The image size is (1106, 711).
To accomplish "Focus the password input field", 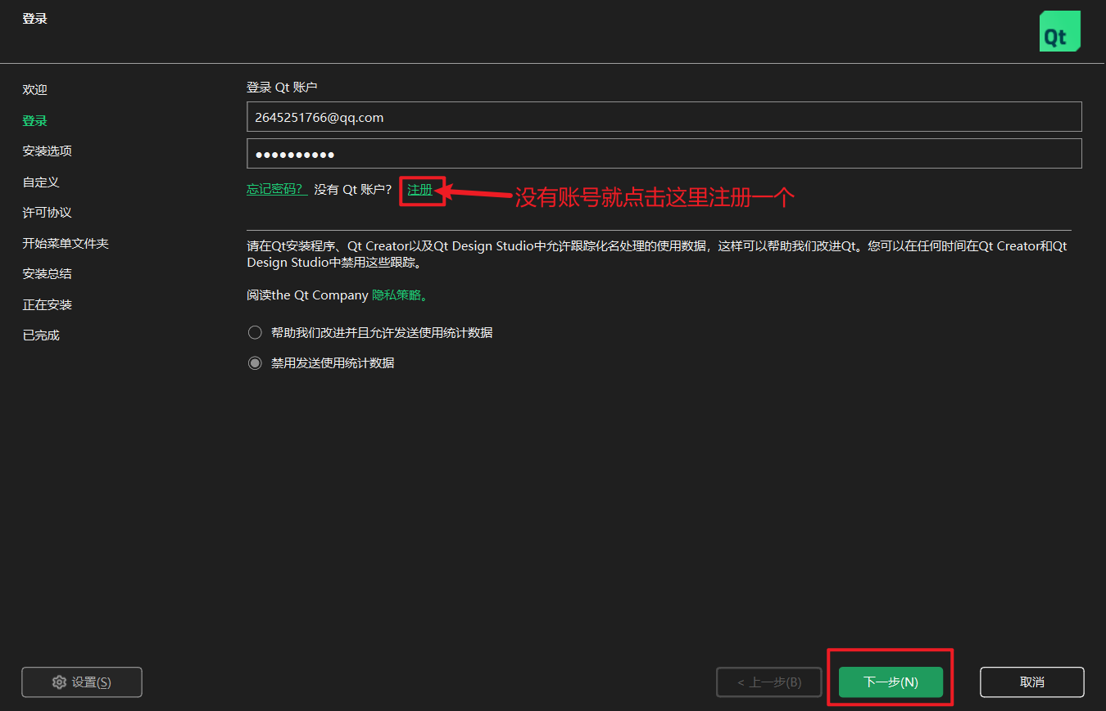I will click(x=664, y=154).
